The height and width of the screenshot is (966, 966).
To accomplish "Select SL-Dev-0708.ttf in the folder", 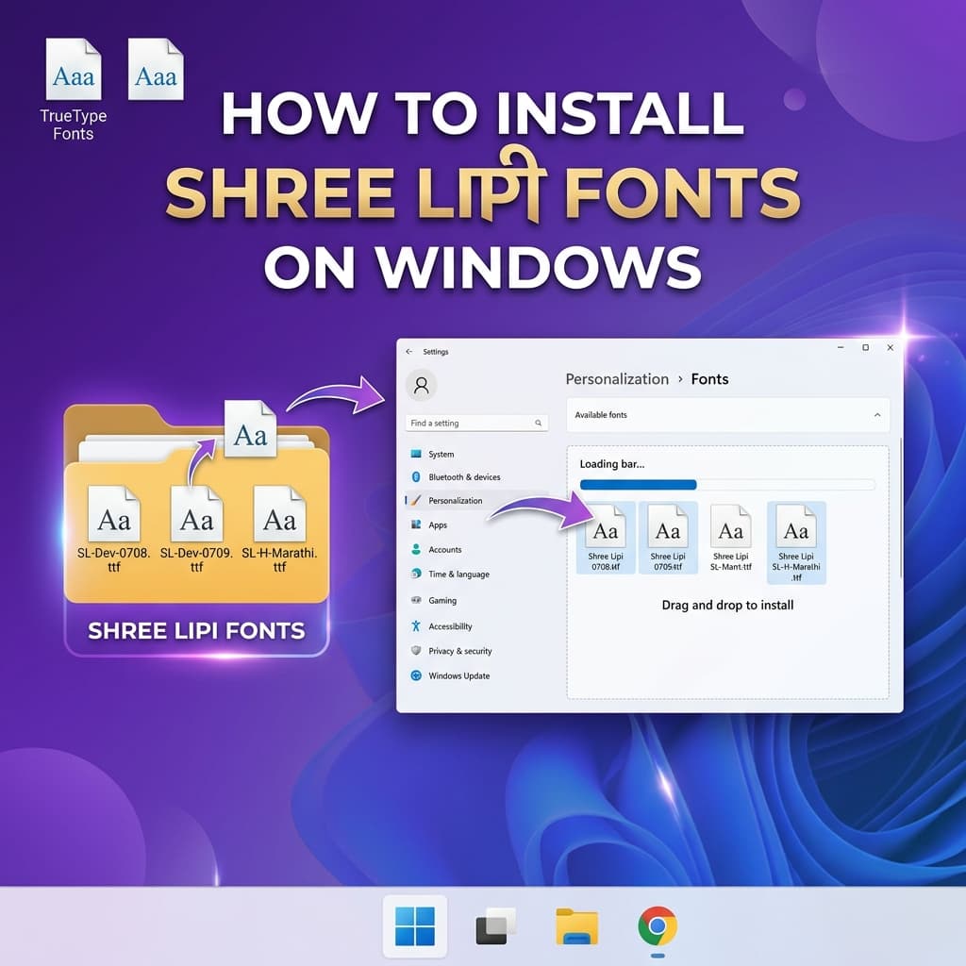I will (x=114, y=529).
